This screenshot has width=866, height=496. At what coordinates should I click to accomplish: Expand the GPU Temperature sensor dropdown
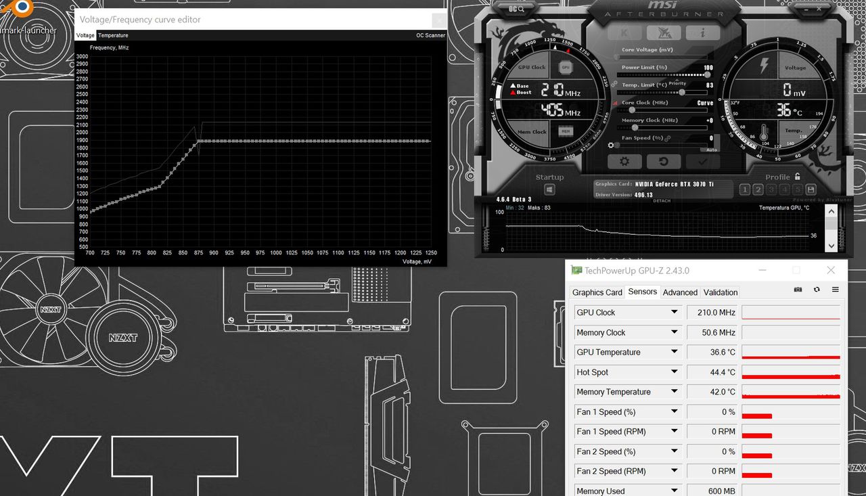(675, 352)
